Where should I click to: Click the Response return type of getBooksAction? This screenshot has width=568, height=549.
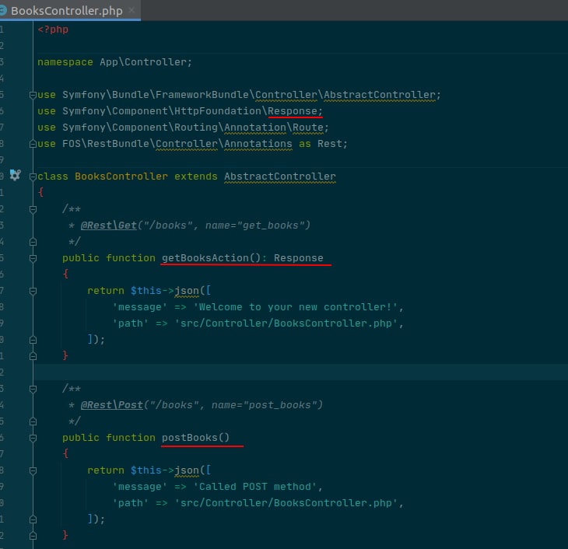(299, 258)
